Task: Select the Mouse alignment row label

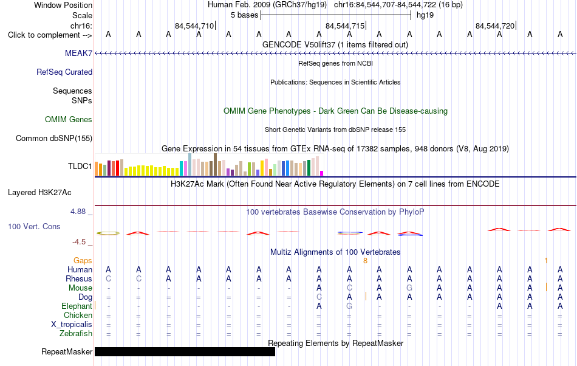Action: pyautogui.click(x=80, y=288)
